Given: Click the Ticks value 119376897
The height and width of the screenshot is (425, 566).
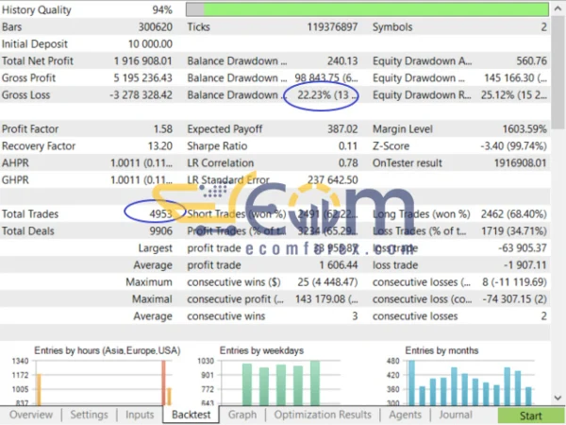Looking at the screenshot, I should coord(332,26).
